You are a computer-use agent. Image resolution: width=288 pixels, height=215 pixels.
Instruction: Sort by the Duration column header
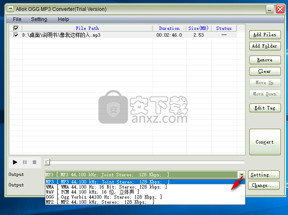tap(169, 28)
